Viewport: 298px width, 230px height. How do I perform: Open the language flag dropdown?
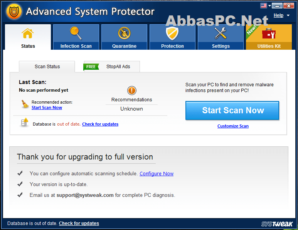click(x=266, y=6)
